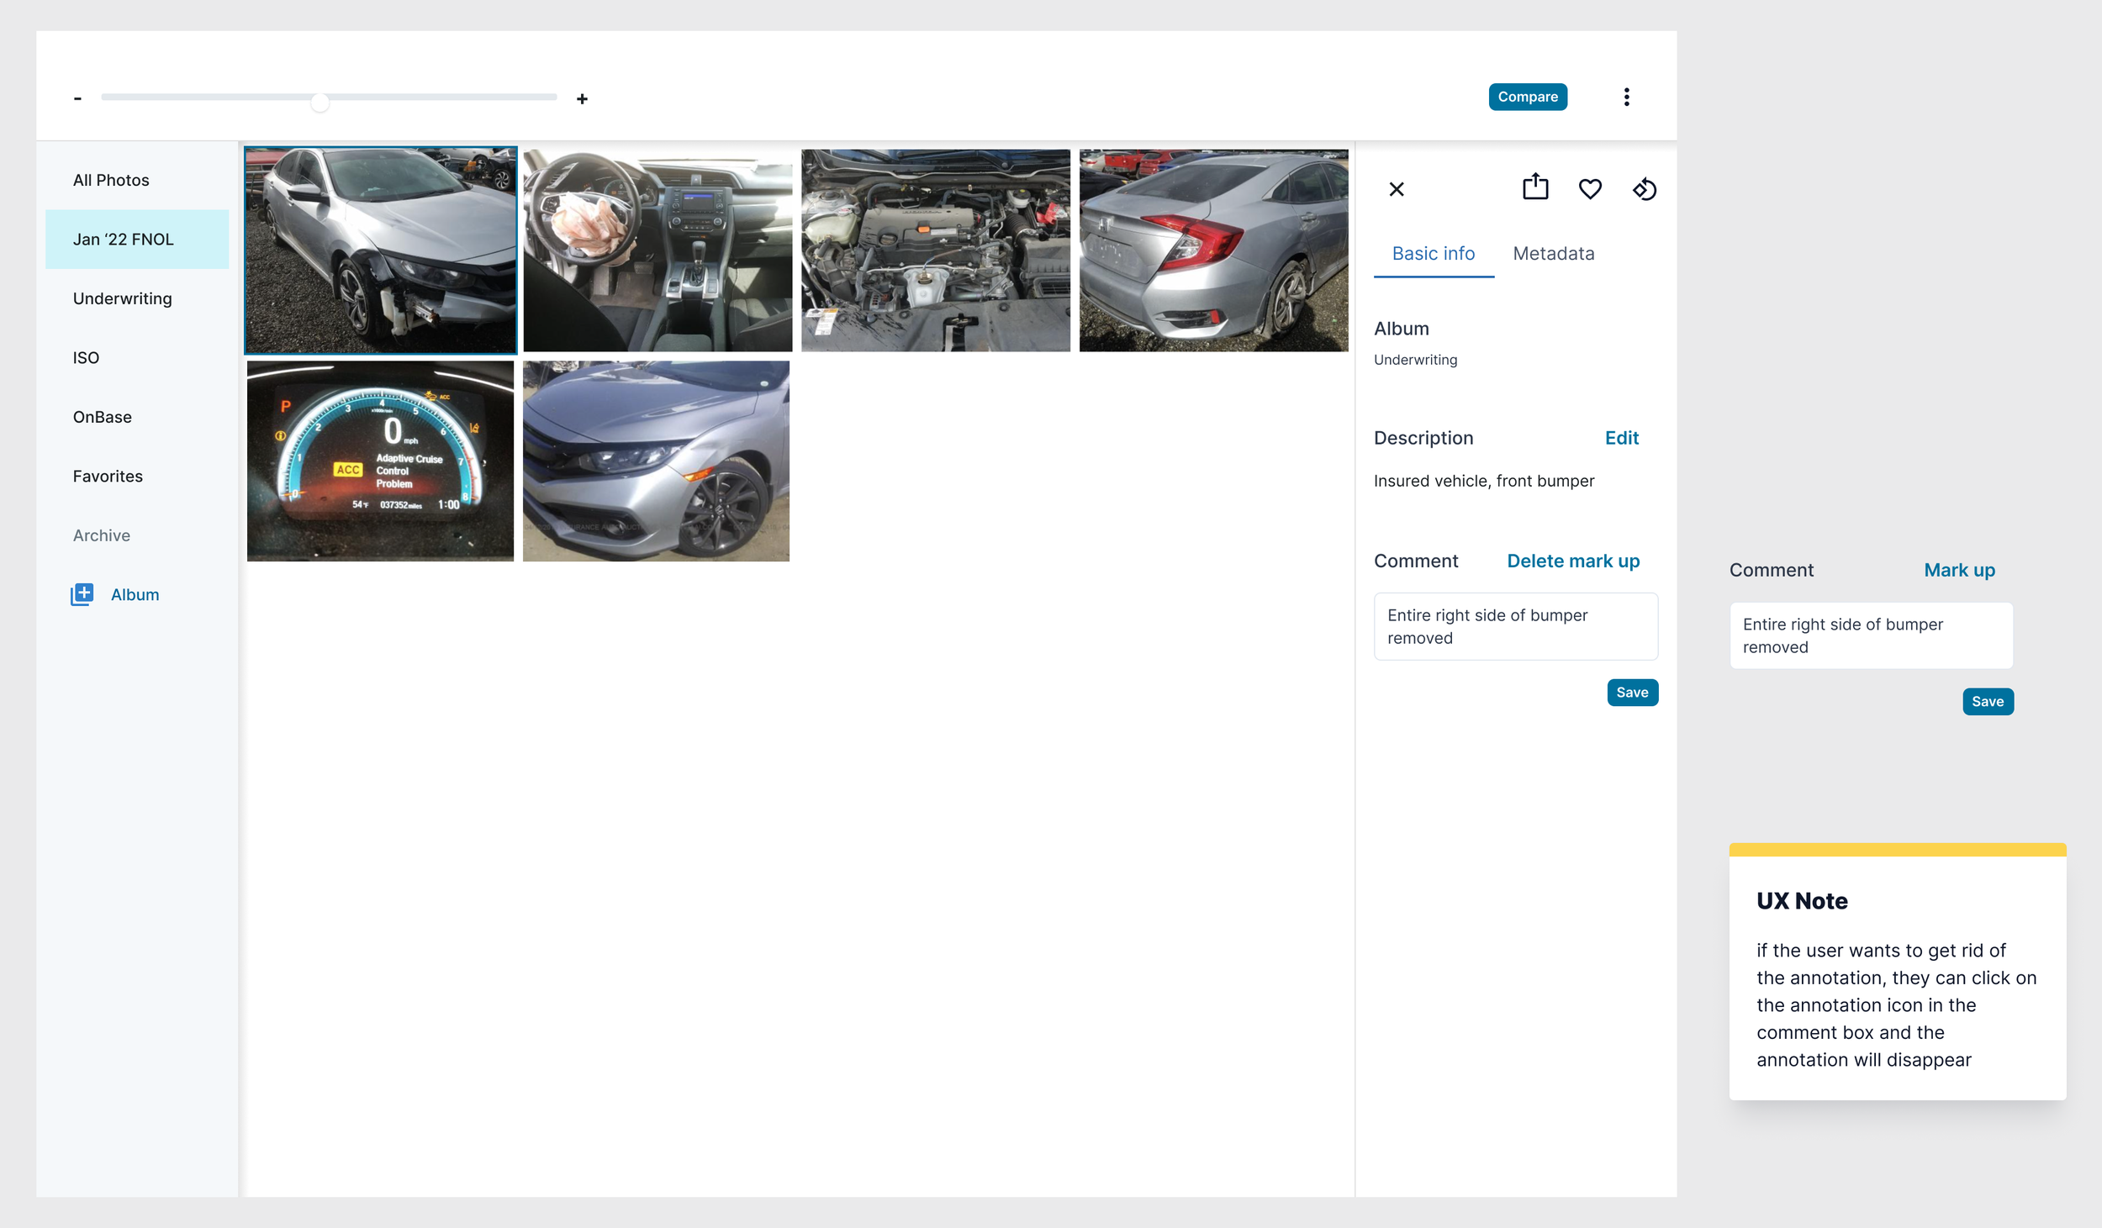Open the Underwriting album
The image size is (2102, 1228).
(122, 298)
